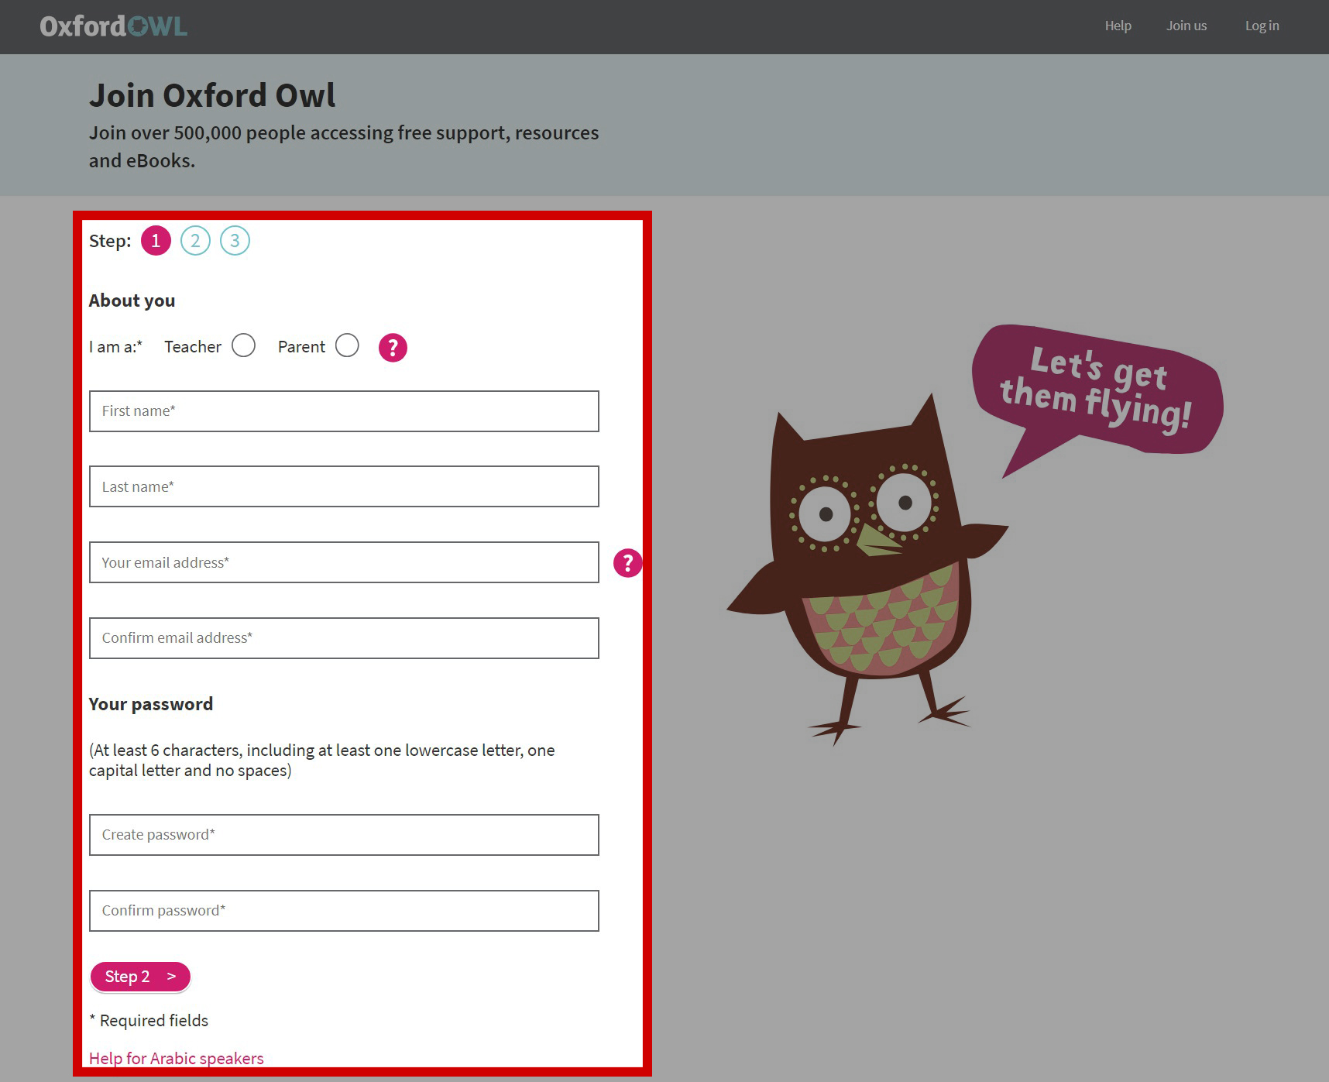The image size is (1329, 1082).
Task: Focus the First name field
Action: click(x=344, y=411)
